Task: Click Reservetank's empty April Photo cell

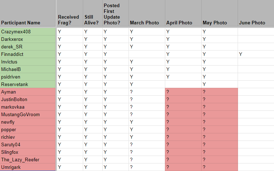Action: 183,84
